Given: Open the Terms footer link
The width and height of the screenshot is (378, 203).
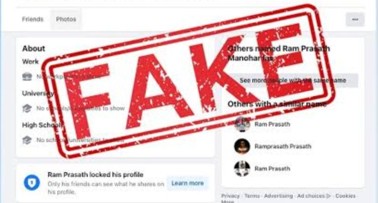Looking at the screenshot, I should (252, 196).
